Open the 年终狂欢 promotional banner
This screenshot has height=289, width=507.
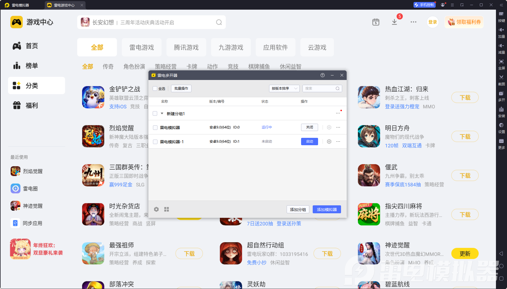coord(37,249)
